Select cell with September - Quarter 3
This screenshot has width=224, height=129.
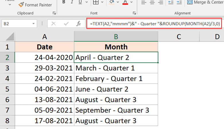point(116,110)
